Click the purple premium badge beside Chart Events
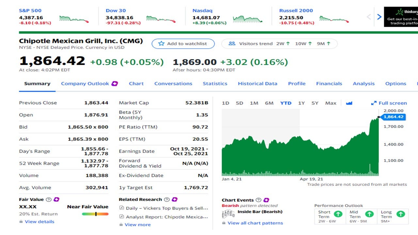Image resolution: width=418 pixels, height=235 pixels. click(266, 200)
